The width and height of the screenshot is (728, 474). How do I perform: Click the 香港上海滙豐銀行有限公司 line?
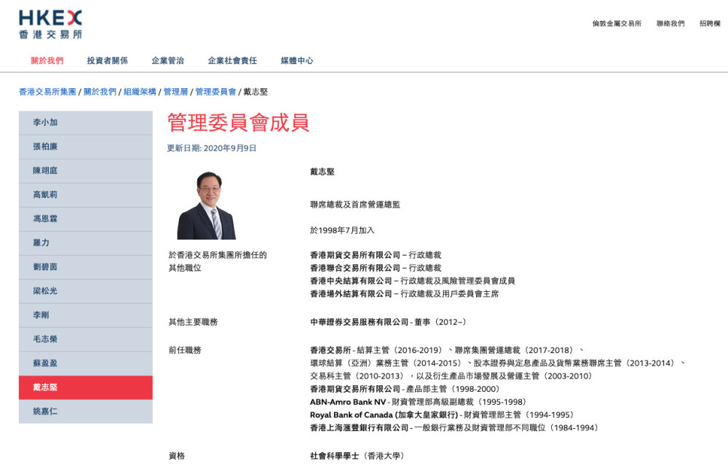tap(454, 428)
